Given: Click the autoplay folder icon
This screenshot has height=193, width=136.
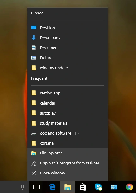Looking at the screenshot, I should click(x=34, y=113).
